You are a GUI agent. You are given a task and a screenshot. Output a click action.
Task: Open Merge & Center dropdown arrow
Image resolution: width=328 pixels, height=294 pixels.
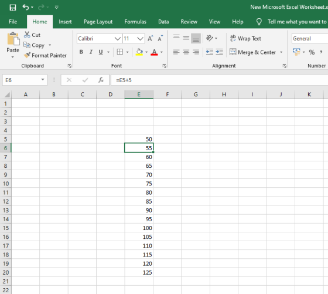tap(281, 52)
